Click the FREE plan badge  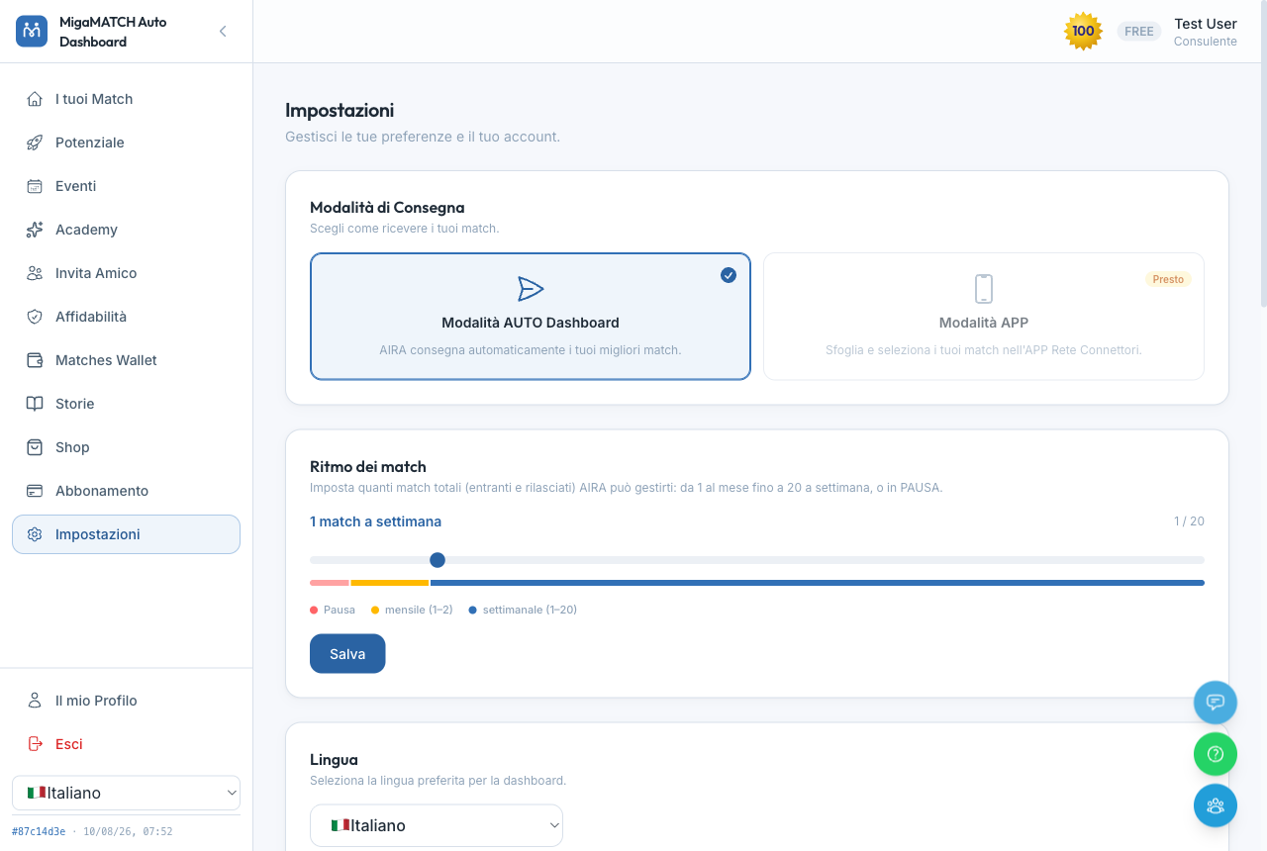1139,32
